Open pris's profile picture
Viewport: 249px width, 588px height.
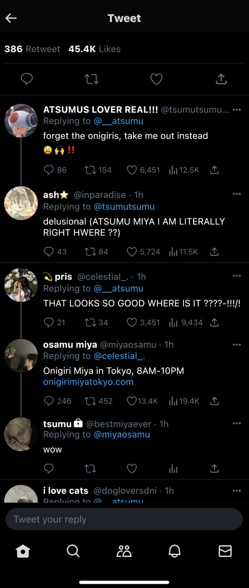21,285
